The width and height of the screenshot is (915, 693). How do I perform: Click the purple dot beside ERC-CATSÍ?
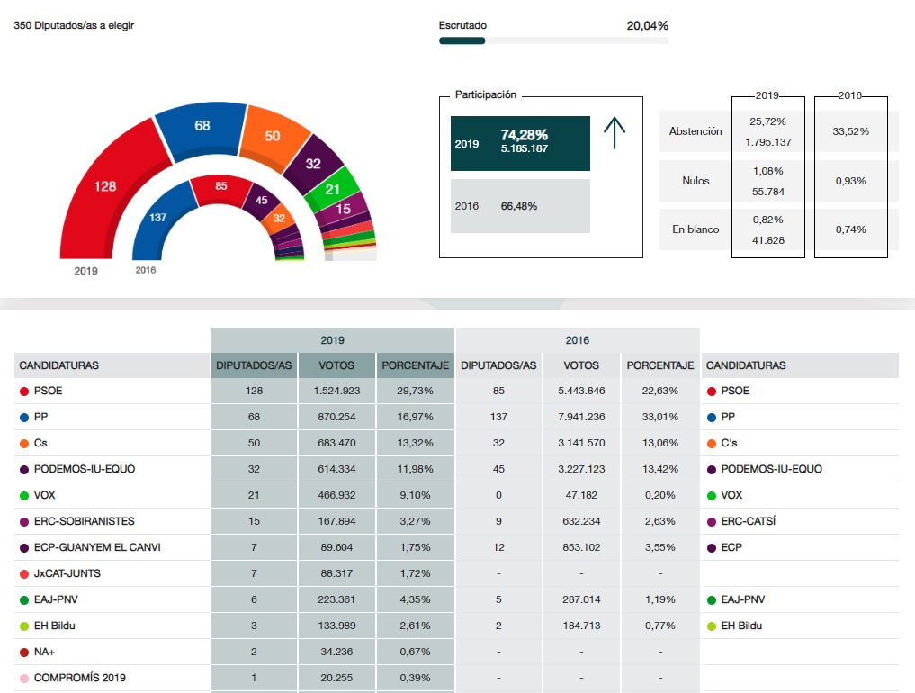(711, 521)
